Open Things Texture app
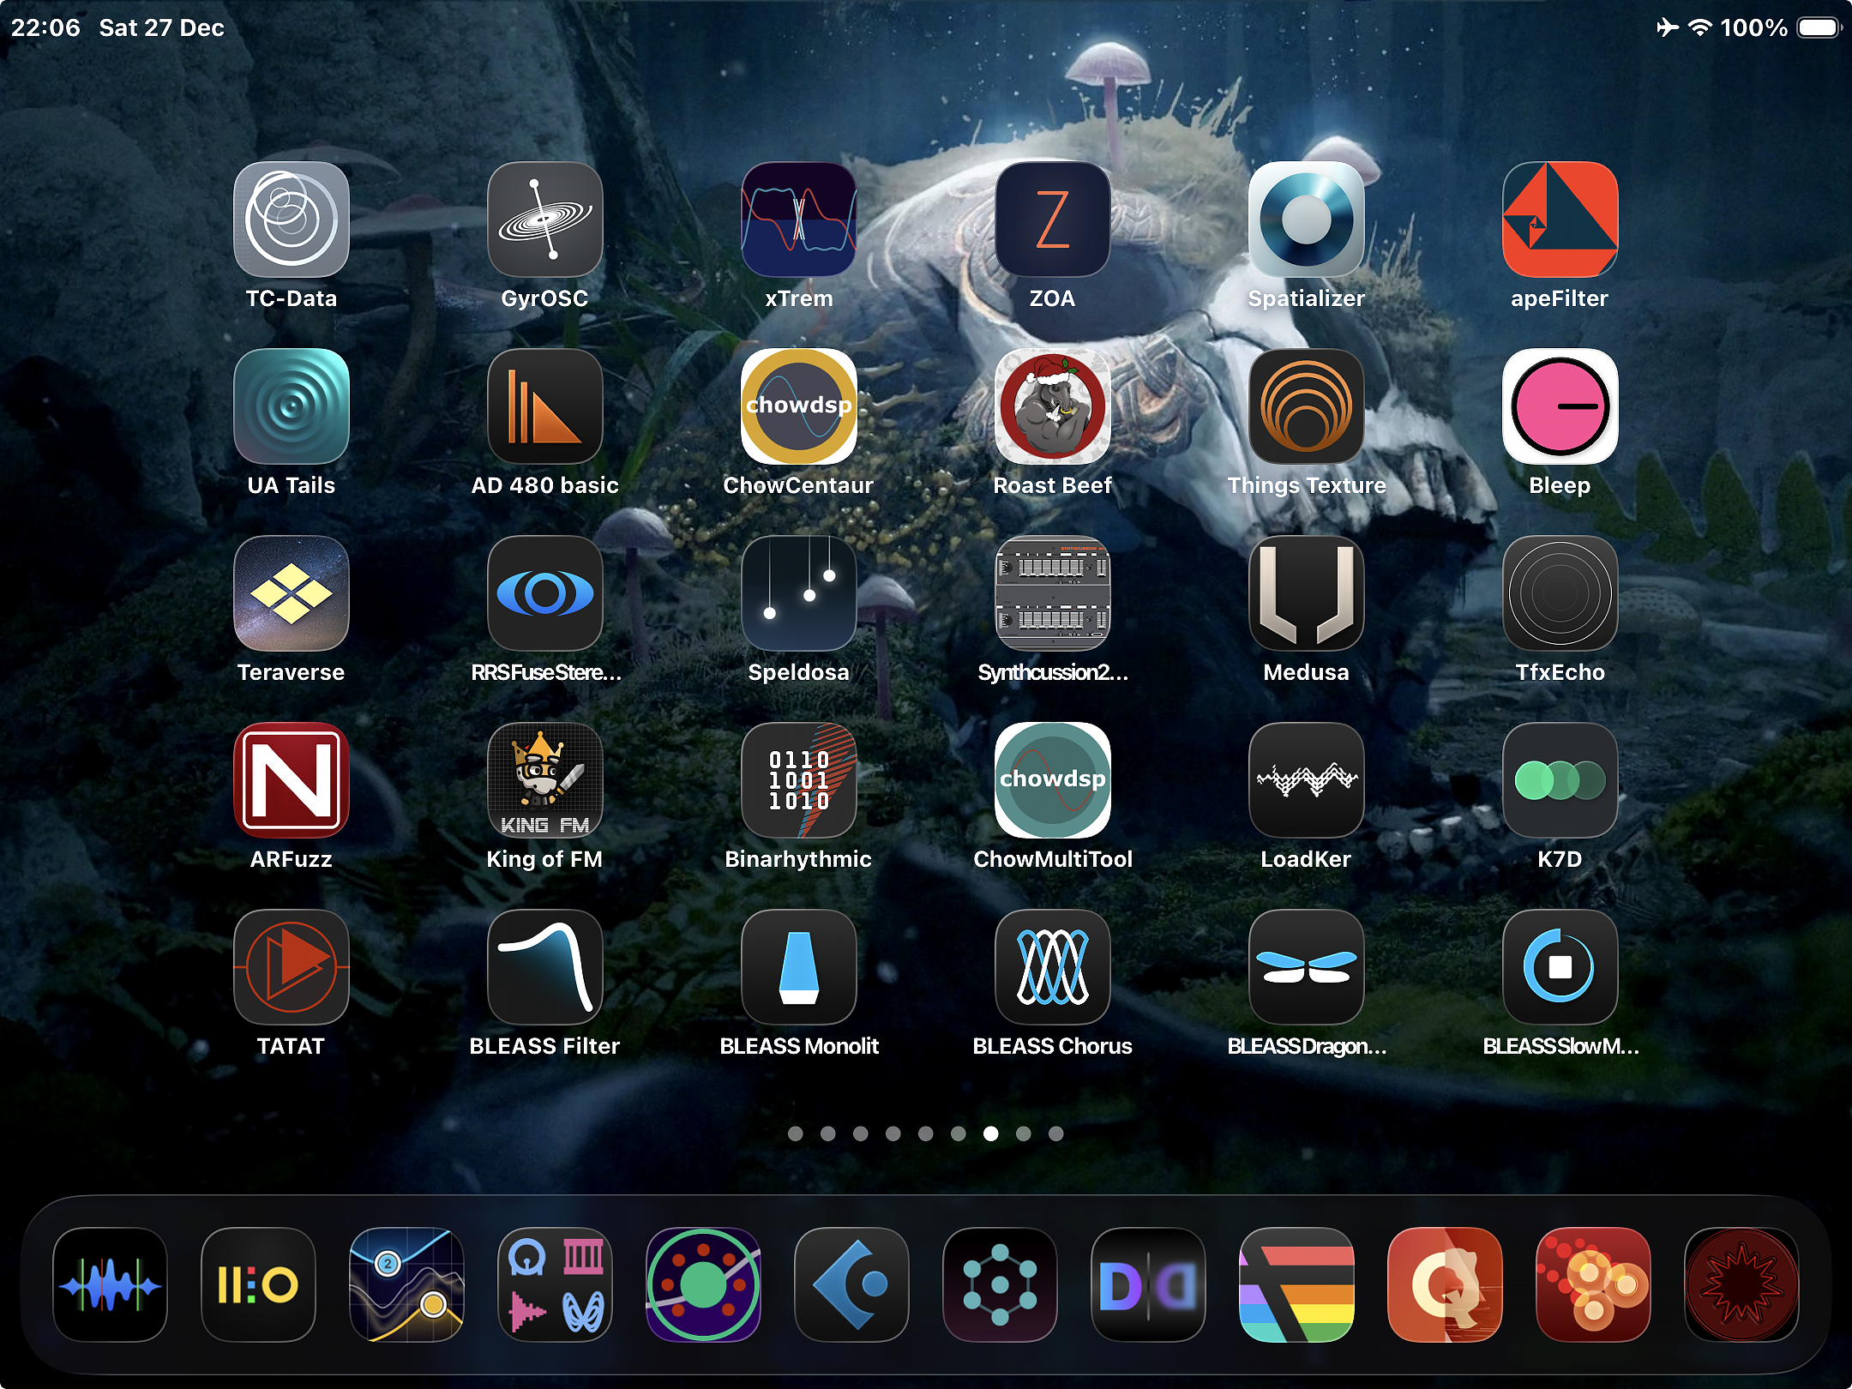 click(1306, 406)
